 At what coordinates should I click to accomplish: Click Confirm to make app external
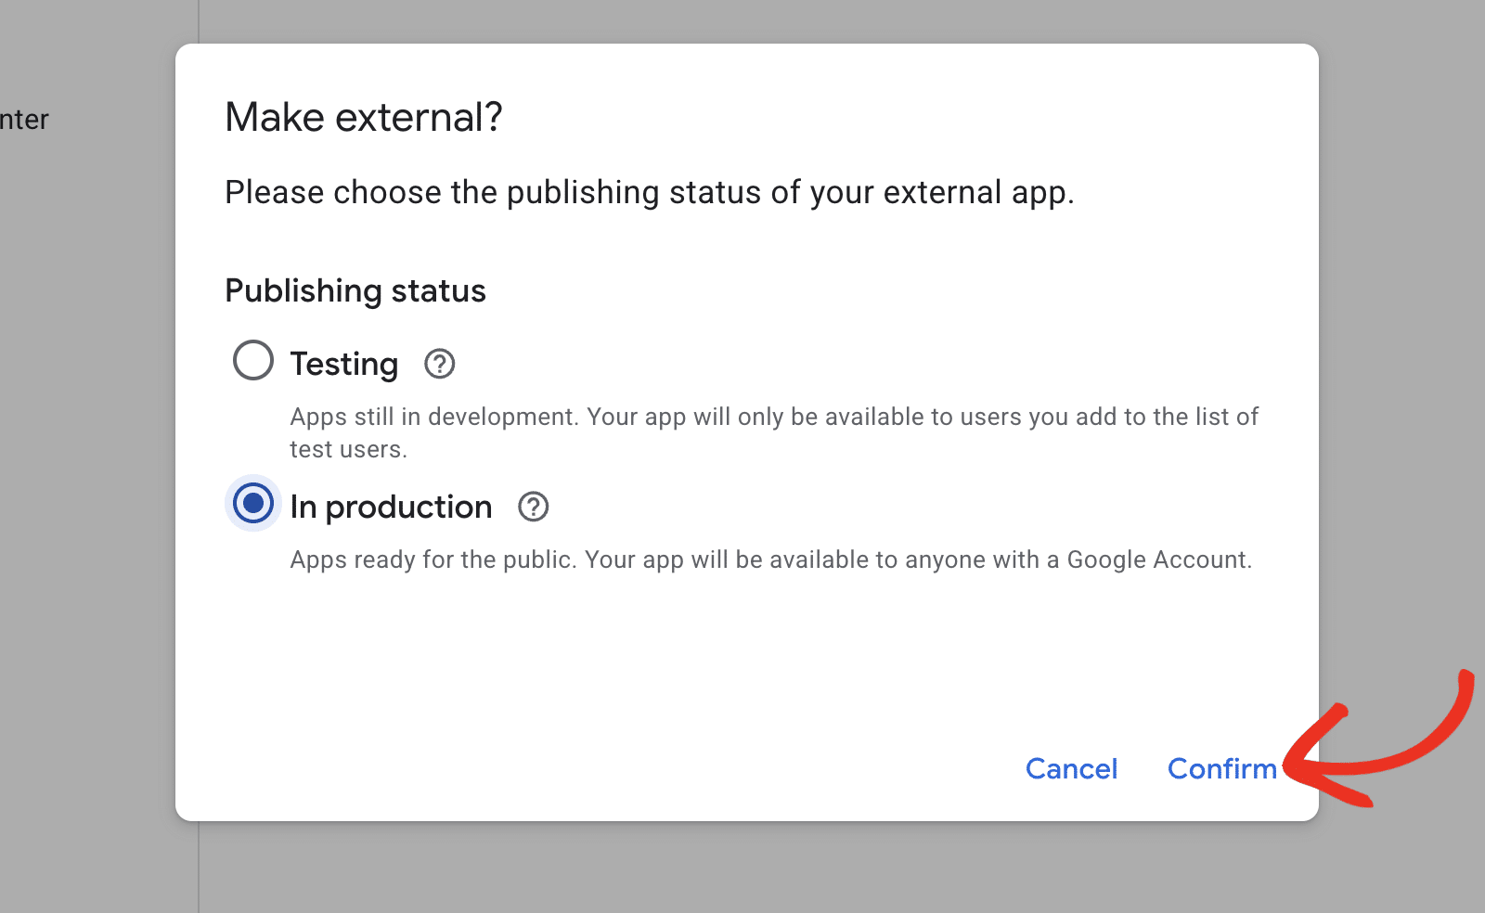(1222, 768)
